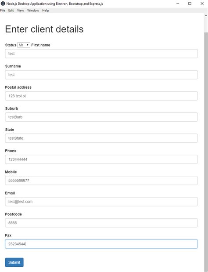The image size is (208, 272).
Task: Click the scroll up arrow
Action: [206, 16]
